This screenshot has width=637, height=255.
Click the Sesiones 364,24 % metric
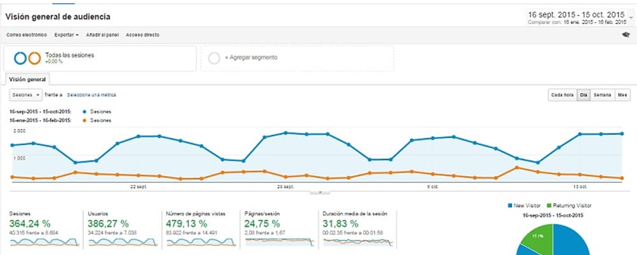click(30, 223)
